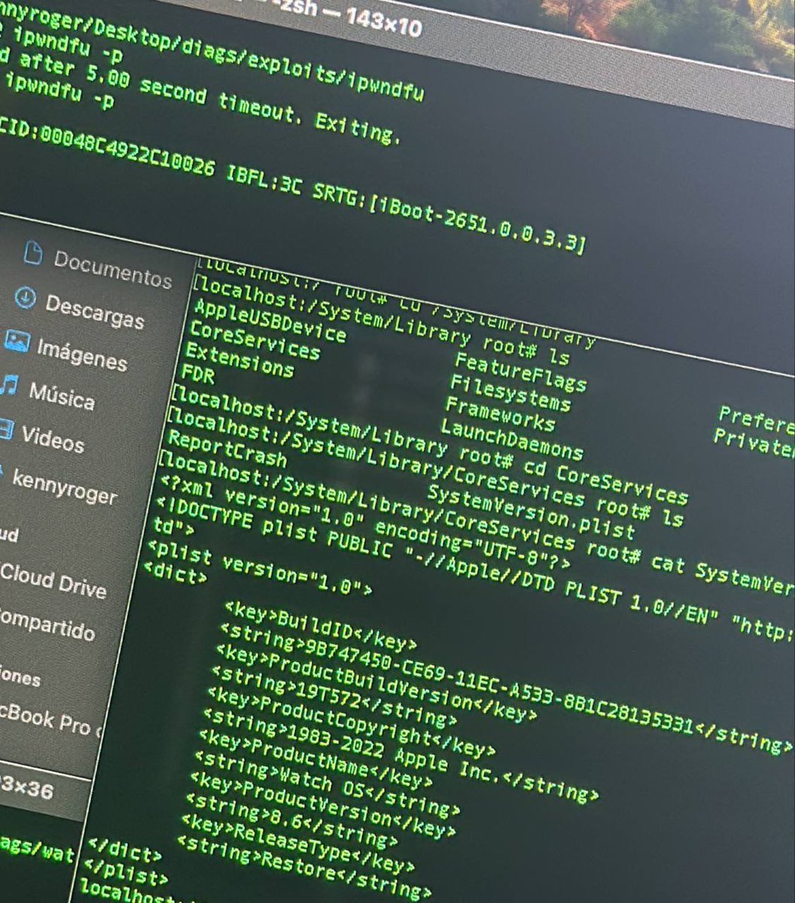Image resolution: width=795 pixels, height=903 pixels.
Task: Click the Imágenes picture icon
Action: click(x=17, y=342)
